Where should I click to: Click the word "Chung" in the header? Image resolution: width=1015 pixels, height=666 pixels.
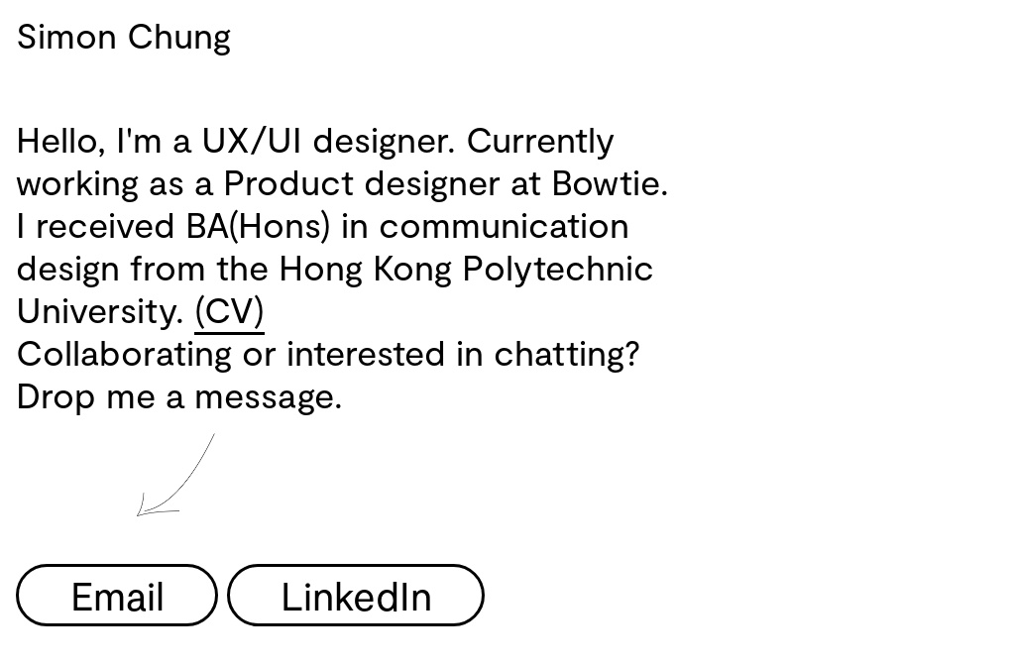click(x=179, y=37)
